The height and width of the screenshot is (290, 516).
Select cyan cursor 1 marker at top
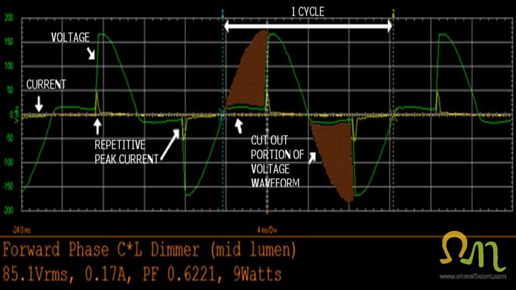pyautogui.click(x=222, y=11)
